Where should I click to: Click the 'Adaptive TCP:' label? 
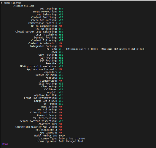(x=48, y=124)
